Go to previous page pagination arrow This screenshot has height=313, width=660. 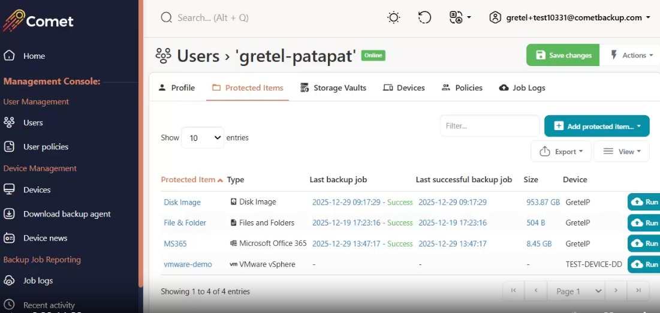(x=536, y=291)
